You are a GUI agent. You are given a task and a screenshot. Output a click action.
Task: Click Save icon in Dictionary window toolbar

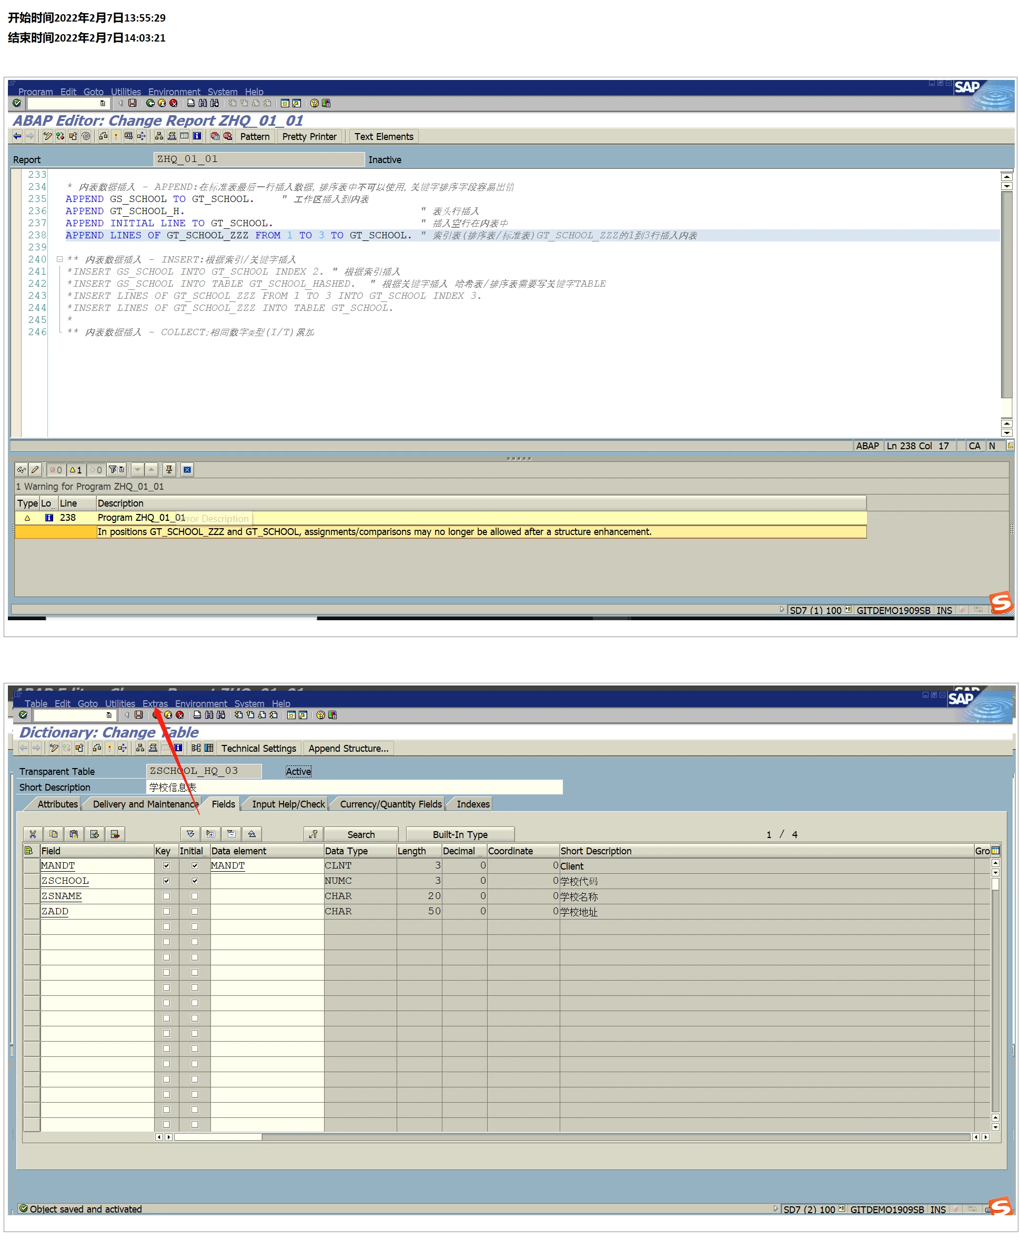139,715
